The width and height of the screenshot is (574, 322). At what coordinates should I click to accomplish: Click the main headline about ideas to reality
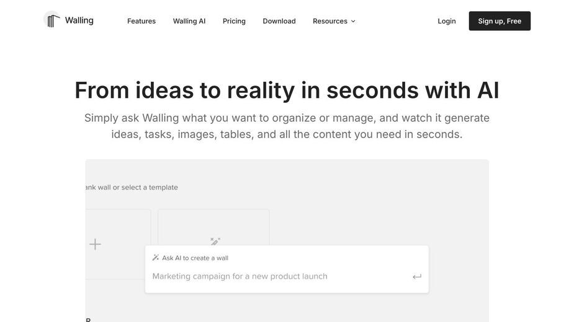[x=287, y=90]
